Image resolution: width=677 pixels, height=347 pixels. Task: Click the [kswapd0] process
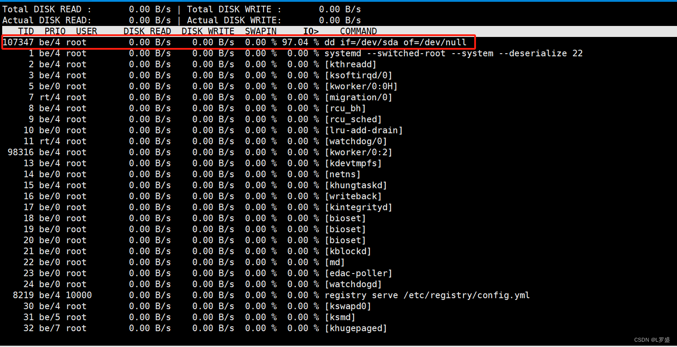click(x=348, y=306)
